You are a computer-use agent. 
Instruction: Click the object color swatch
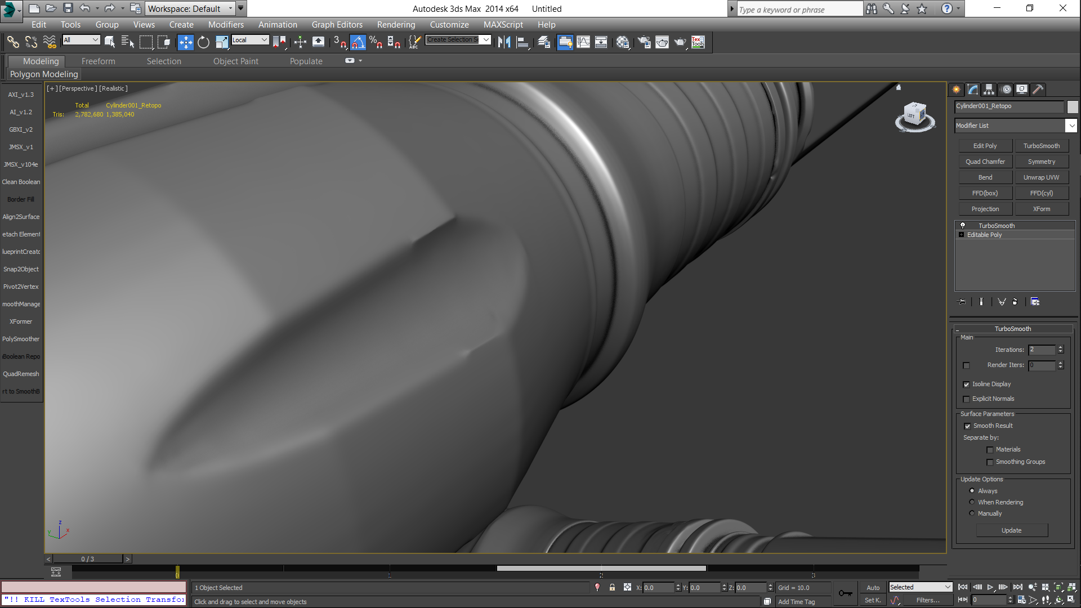pyautogui.click(x=1072, y=106)
